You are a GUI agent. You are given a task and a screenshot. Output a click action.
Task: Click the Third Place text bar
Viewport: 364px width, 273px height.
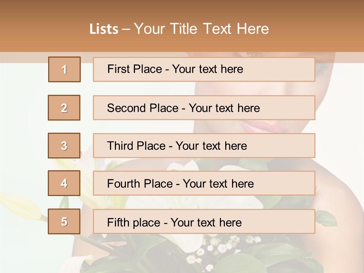point(204,146)
